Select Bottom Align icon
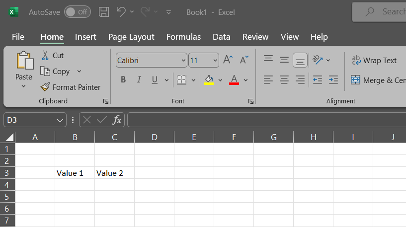Screen dimensions: 406x227 [300, 60]
